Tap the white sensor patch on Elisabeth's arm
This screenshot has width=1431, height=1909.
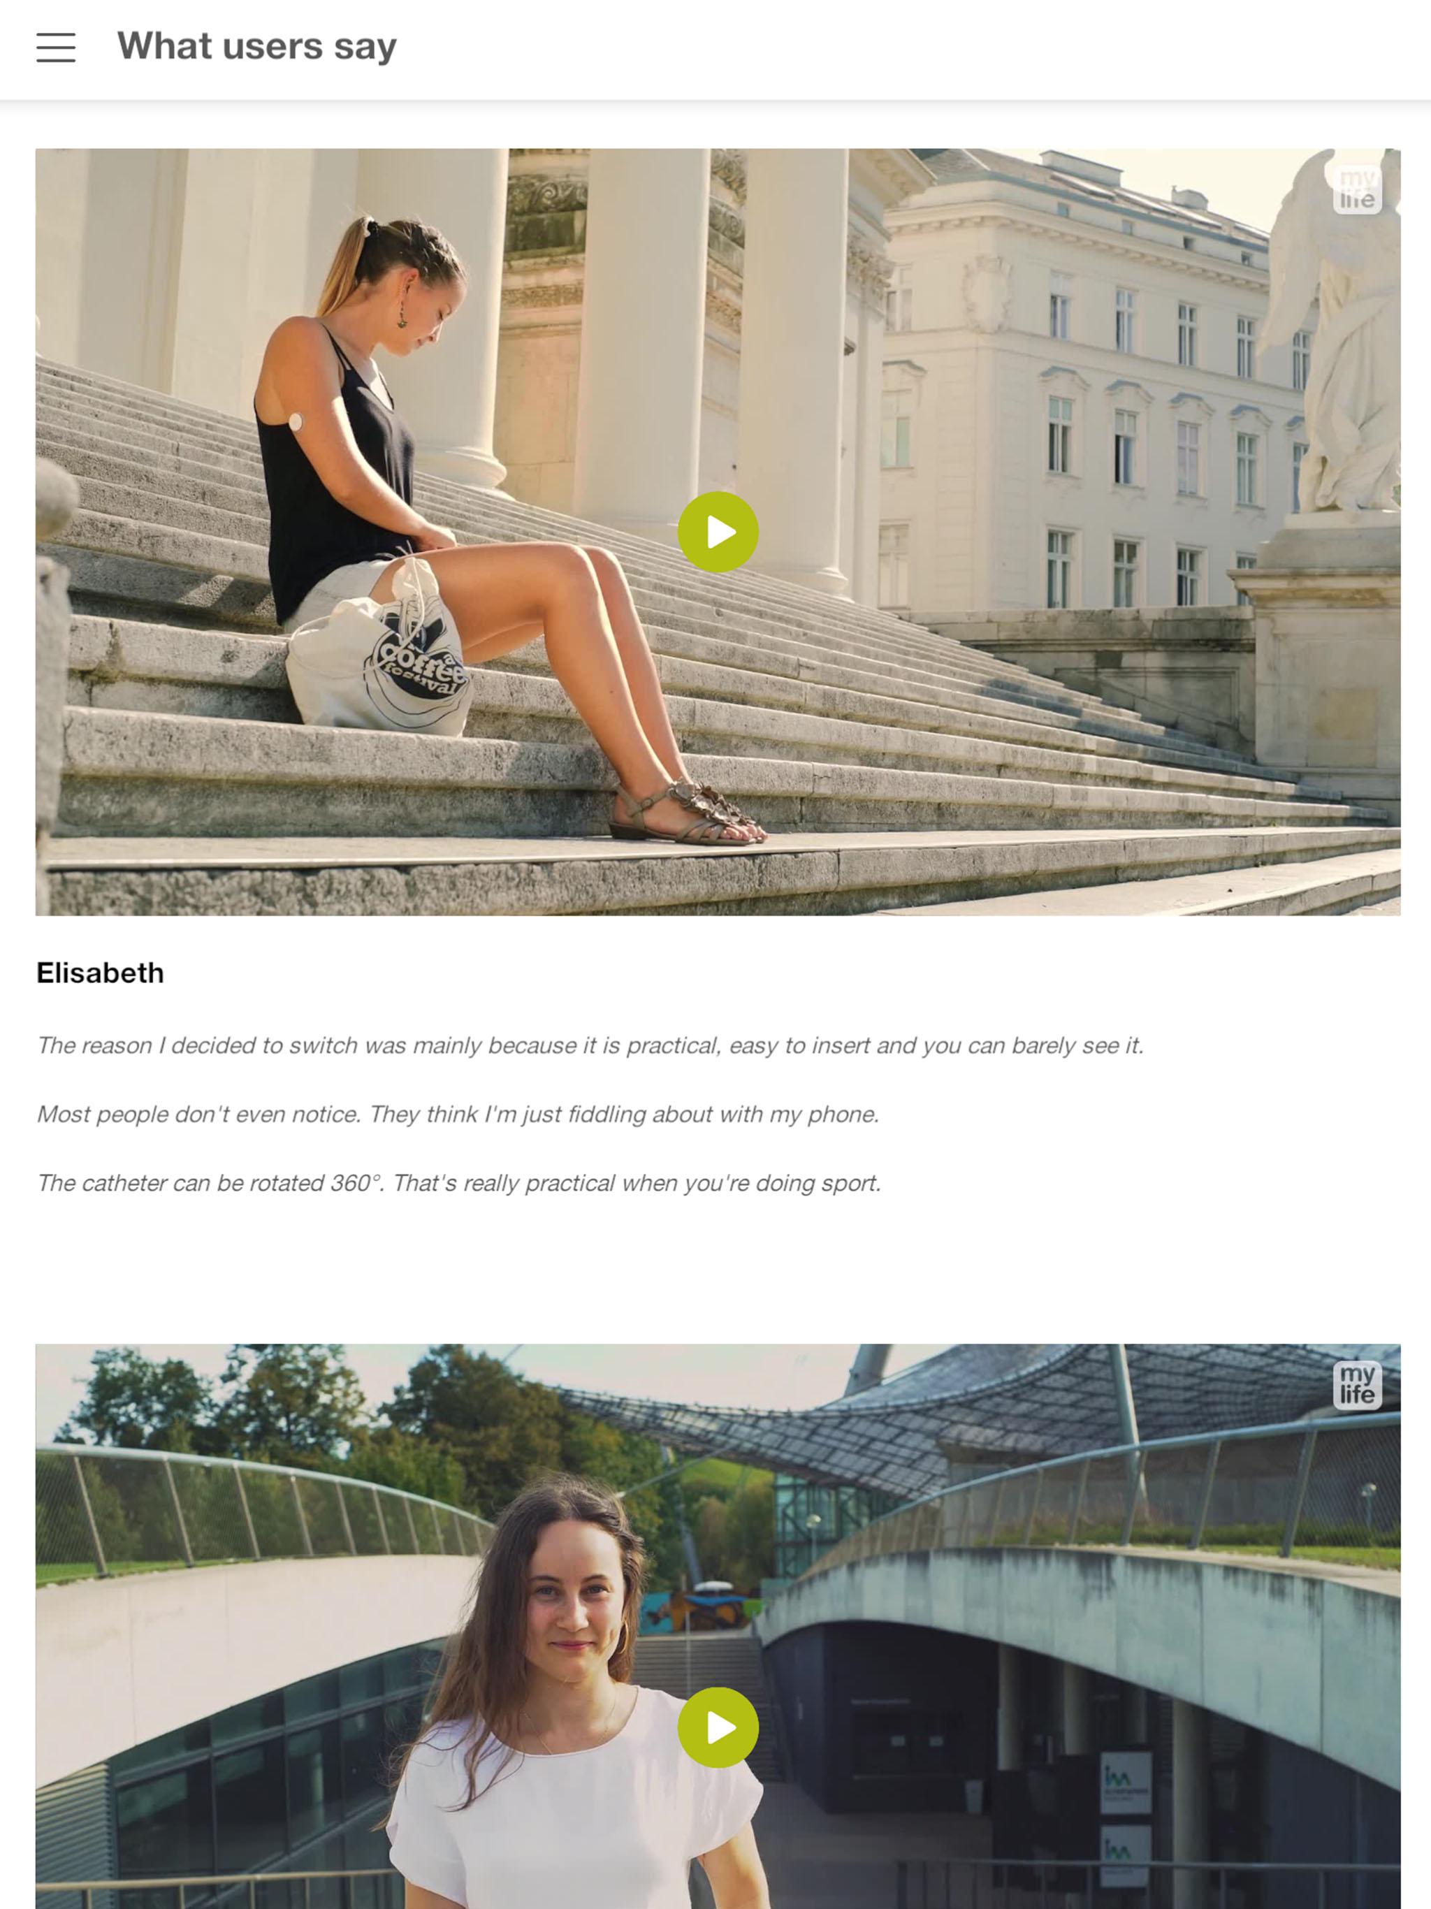[296, 422]
